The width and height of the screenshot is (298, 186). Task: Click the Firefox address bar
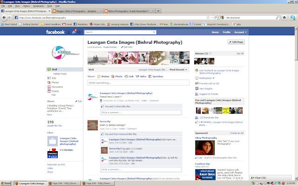(112, 18)
